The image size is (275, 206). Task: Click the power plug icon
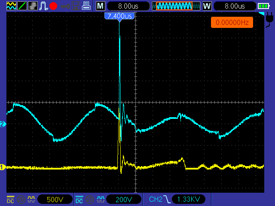tap(269, 19)
